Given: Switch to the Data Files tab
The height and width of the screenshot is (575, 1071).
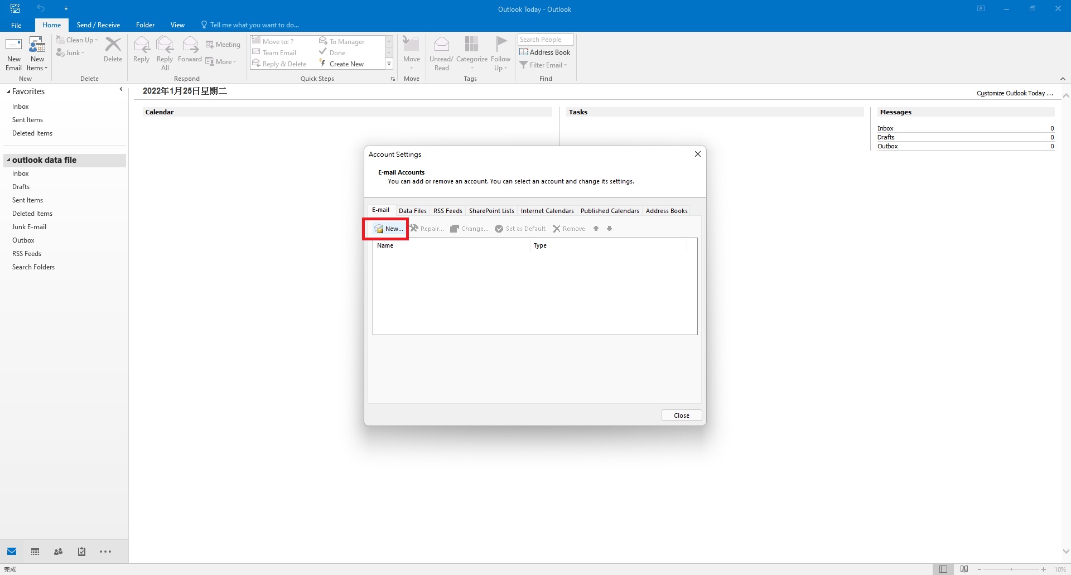Looking at the screenshot, I should tap(413, 211).
